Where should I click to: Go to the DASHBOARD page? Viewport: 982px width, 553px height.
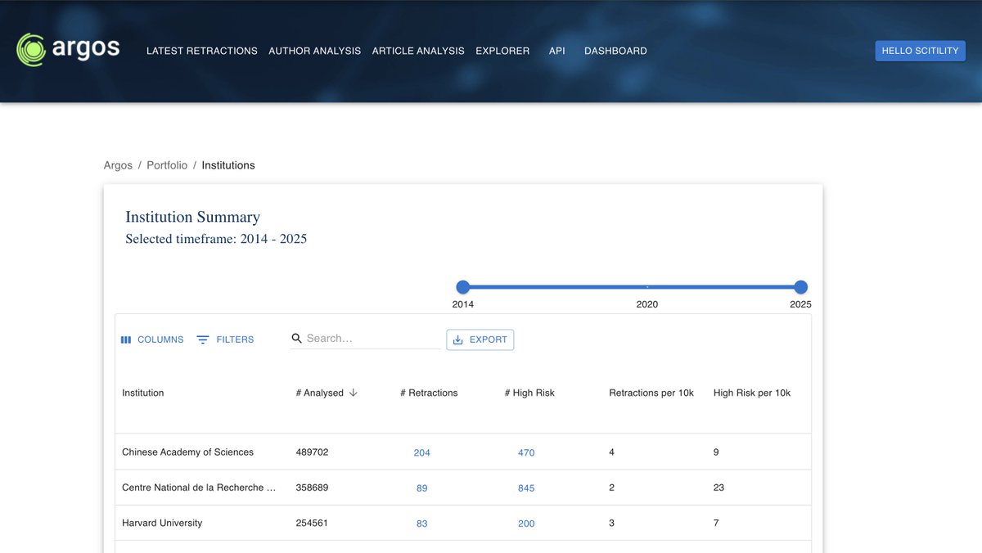click(x=615, y=50)
